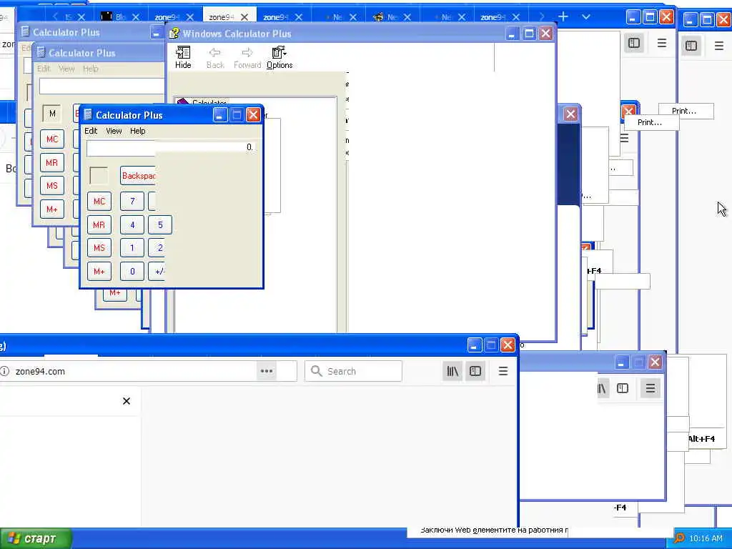Viewport: 732px width, 549px height.
Task: Open the page actions (three dots) in the address bar
Action: pos(267,371)
